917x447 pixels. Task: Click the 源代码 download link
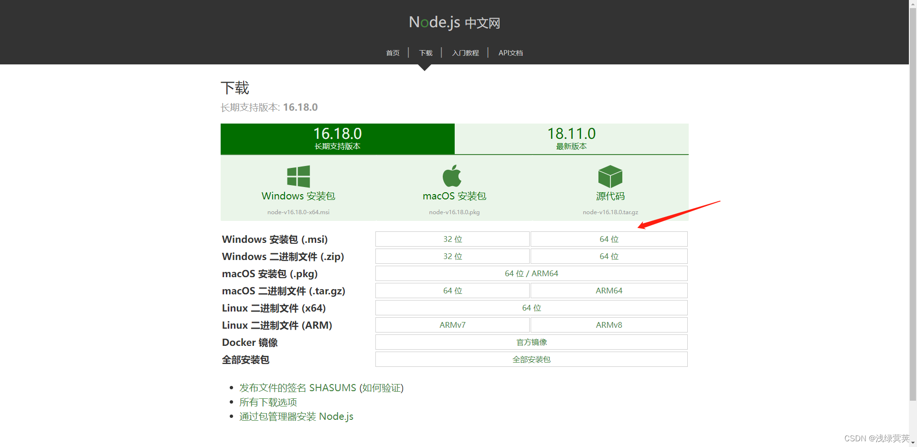point(610,196)
